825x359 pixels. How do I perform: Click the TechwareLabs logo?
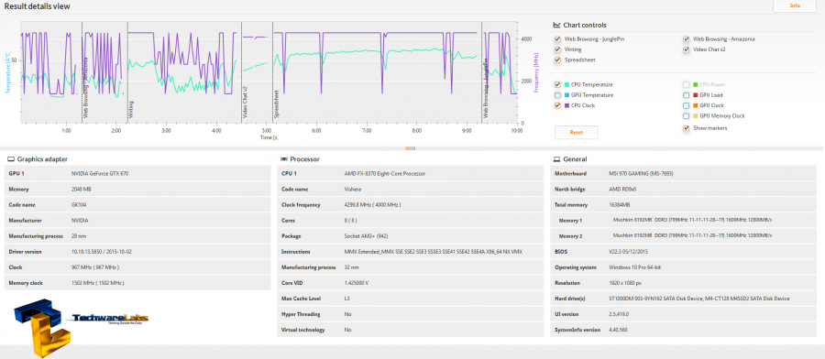click(78, 326)
